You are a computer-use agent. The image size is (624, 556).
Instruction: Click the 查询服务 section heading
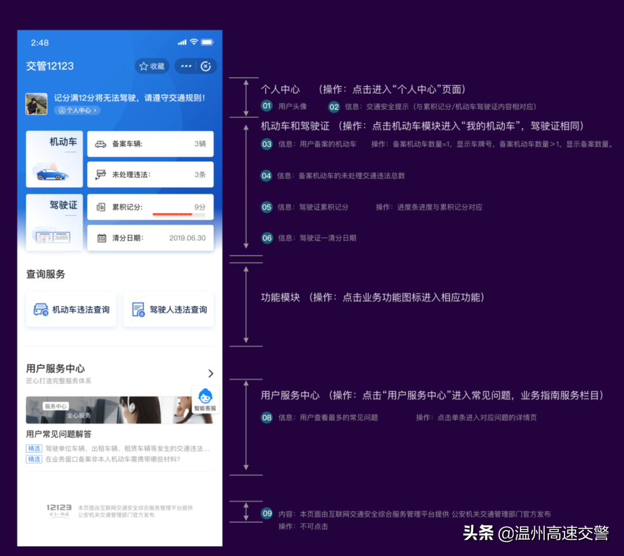46,274
